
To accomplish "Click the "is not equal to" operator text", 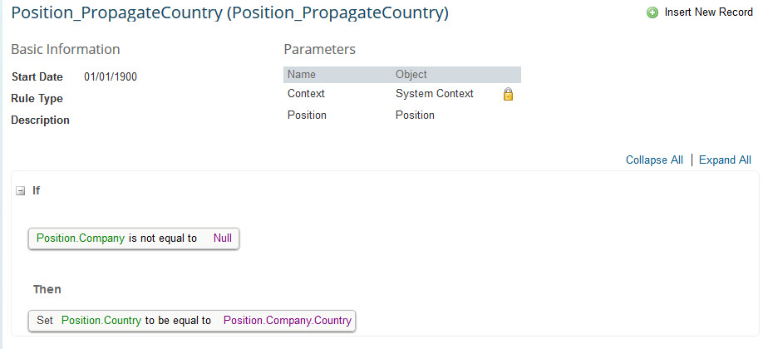I will point(163,238).
